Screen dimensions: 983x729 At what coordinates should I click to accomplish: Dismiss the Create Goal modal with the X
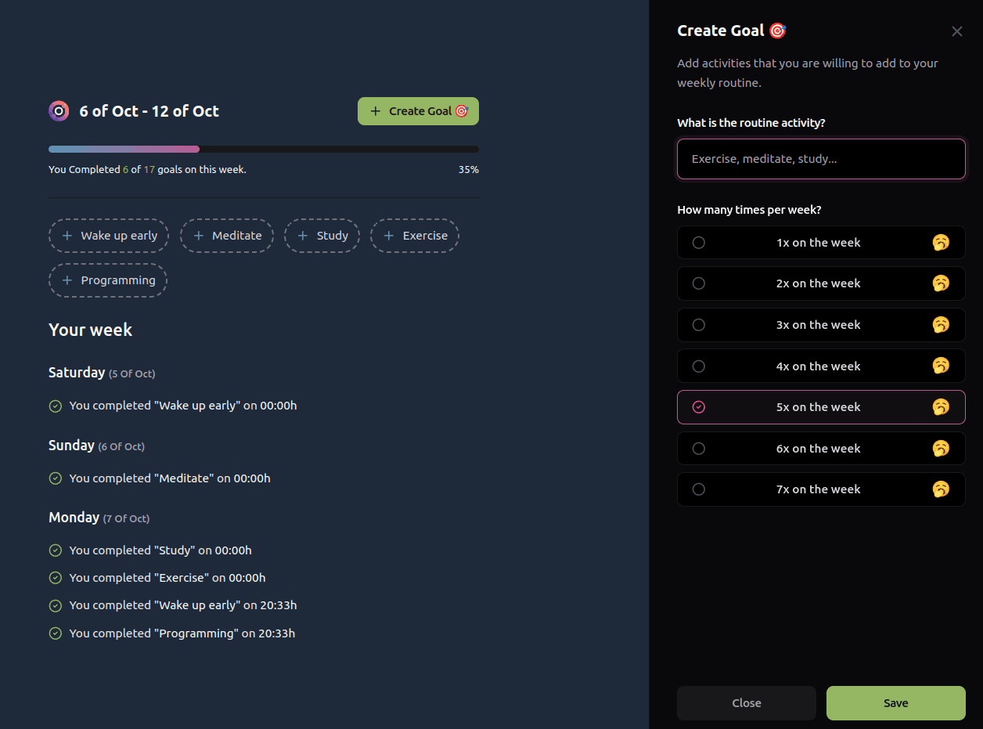956,31
